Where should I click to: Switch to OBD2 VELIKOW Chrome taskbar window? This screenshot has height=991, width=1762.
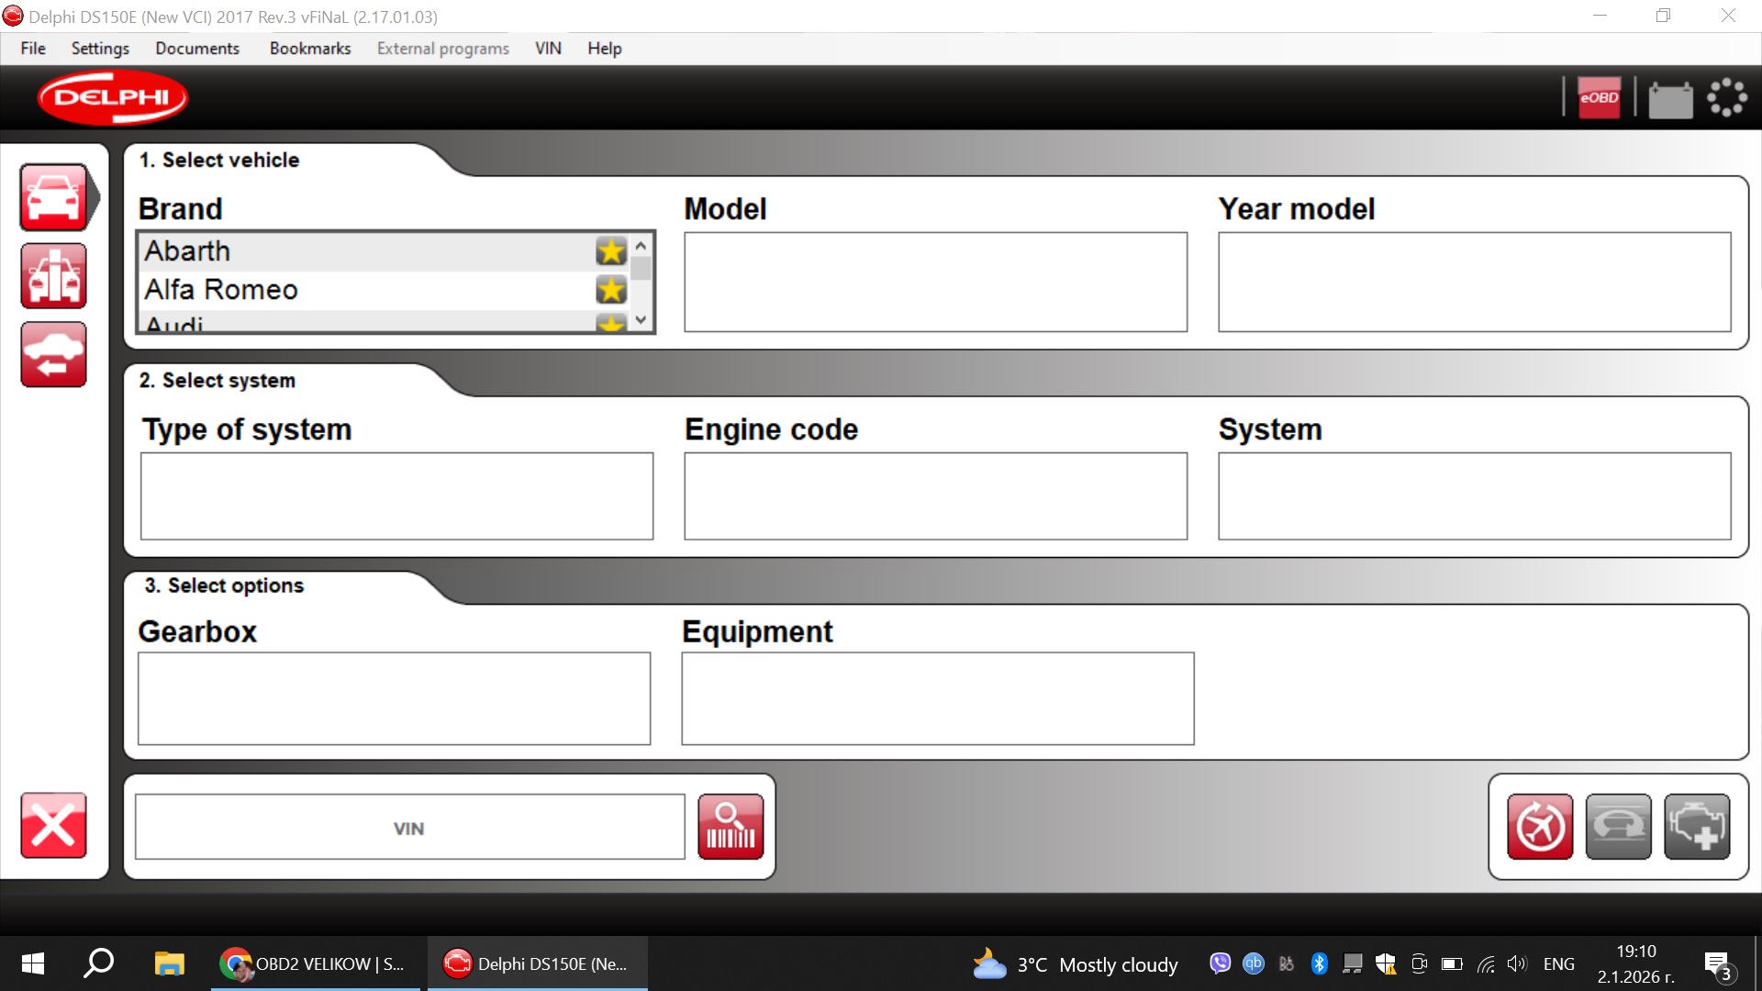pos(316,963)
